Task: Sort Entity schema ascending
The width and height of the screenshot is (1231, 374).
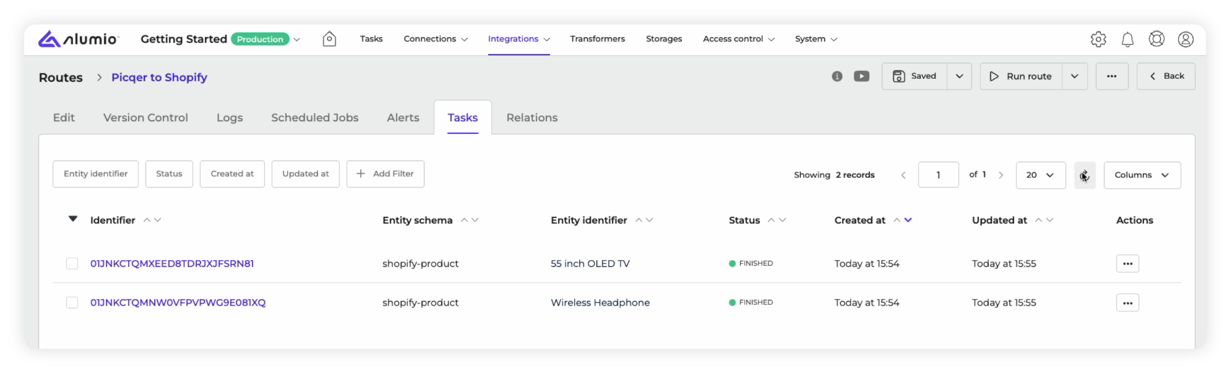Action: (464, 220)
